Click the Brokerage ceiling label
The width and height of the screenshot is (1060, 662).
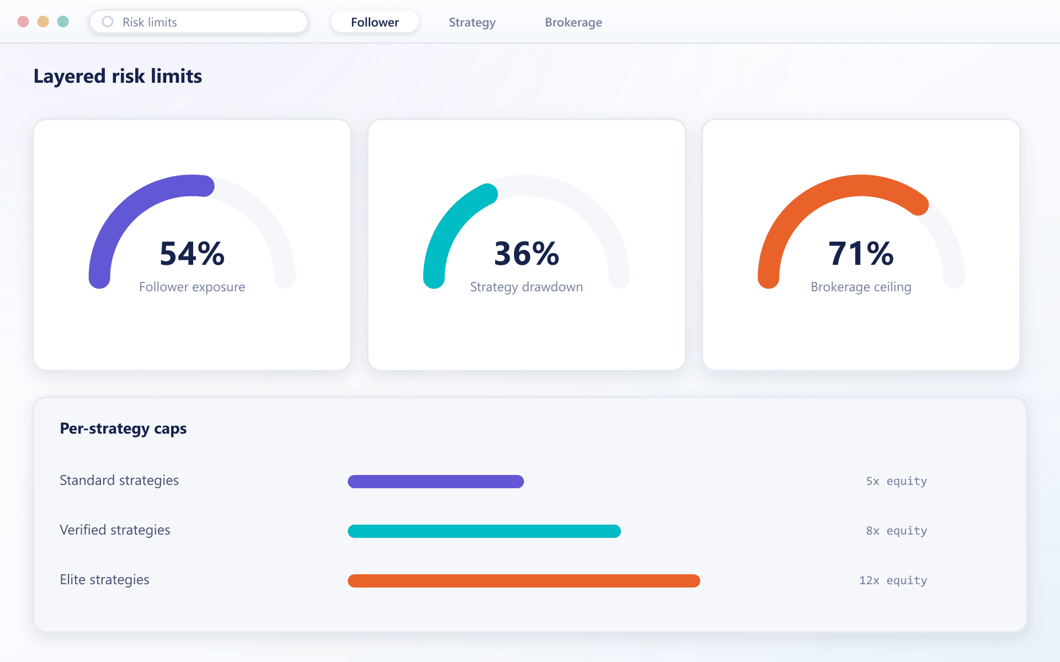(861, 287)
